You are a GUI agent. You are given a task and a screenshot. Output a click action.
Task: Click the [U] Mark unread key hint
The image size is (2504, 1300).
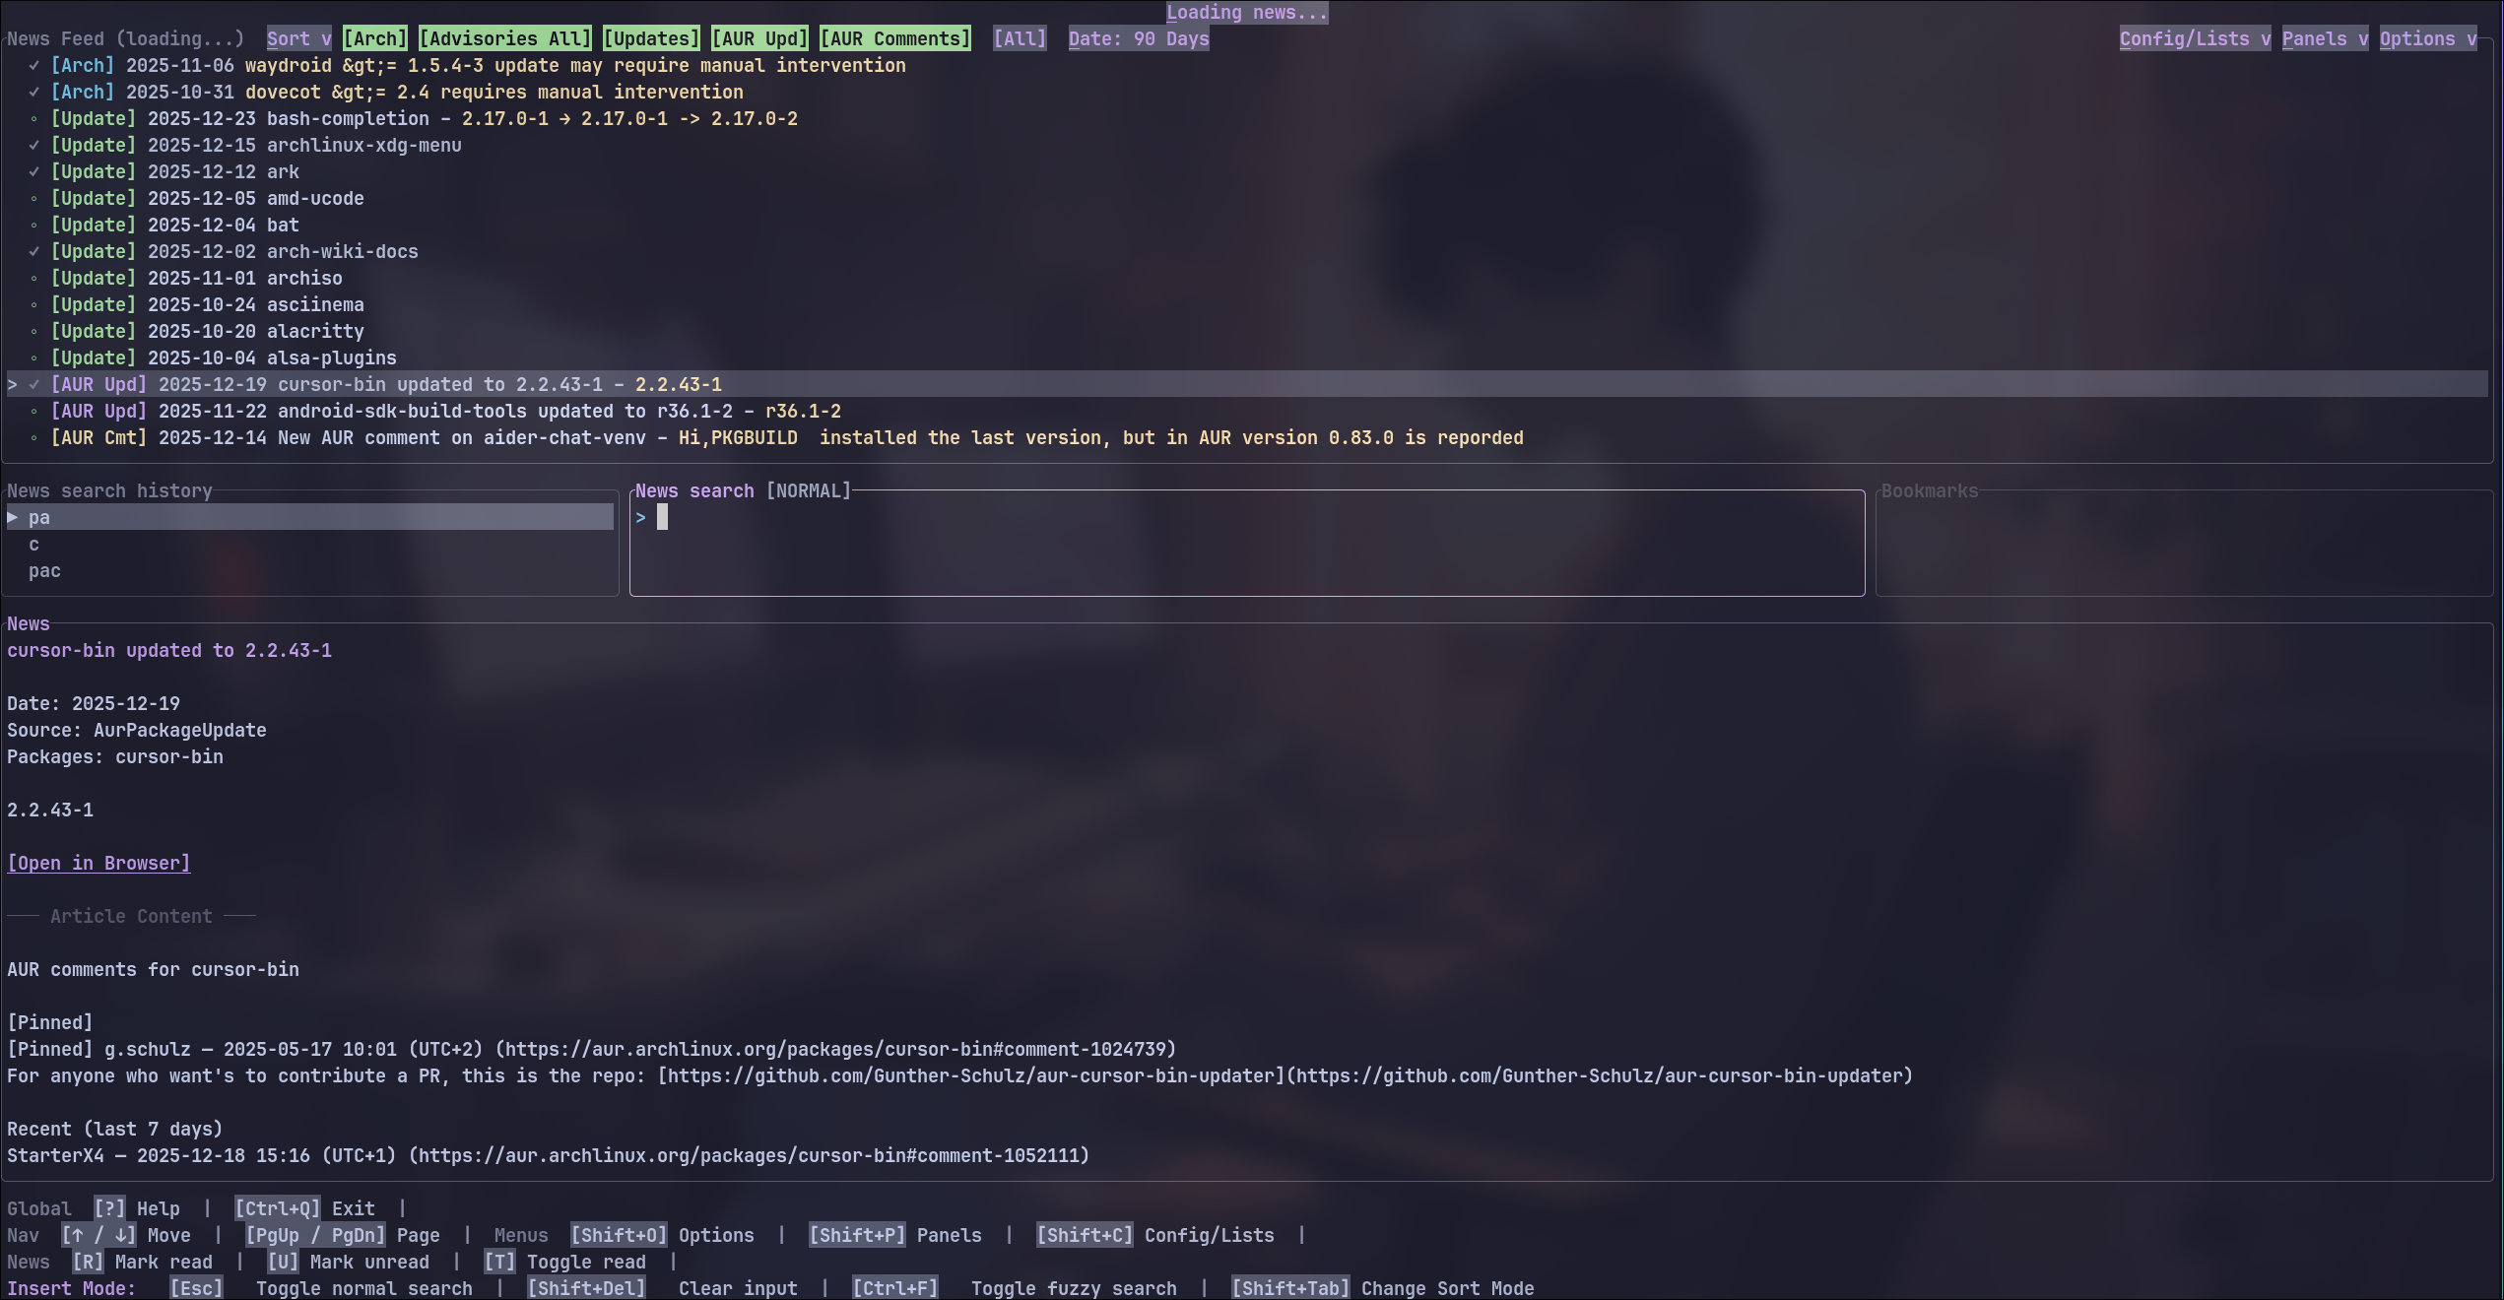click(348, 1262)
